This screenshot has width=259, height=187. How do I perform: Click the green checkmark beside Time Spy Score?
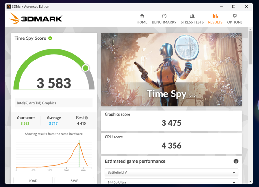[50, 38]
